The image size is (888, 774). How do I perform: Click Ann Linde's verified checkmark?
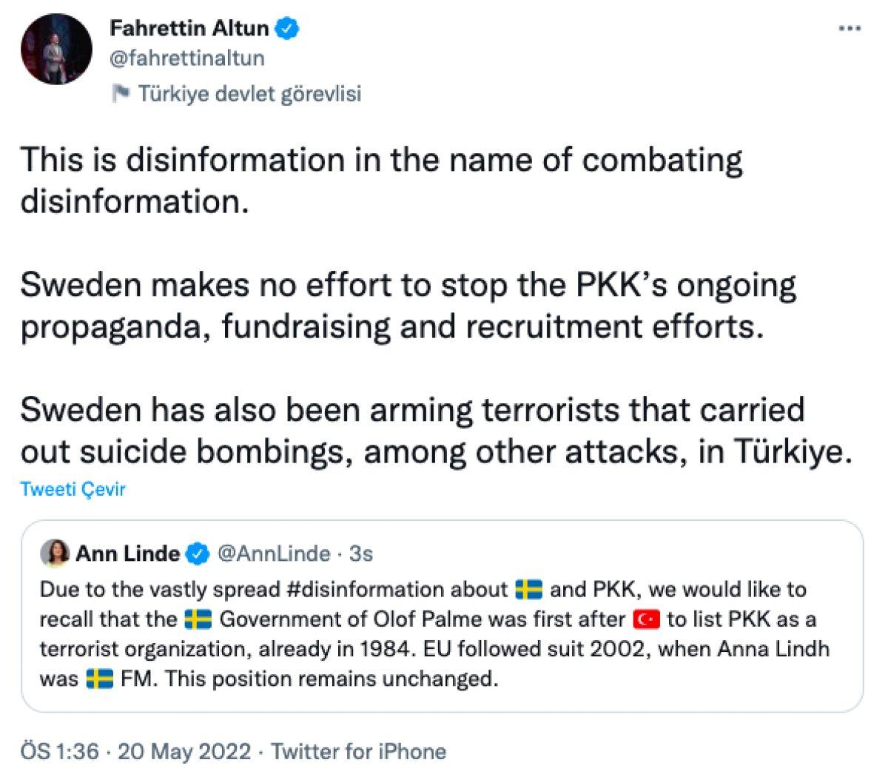196,553
